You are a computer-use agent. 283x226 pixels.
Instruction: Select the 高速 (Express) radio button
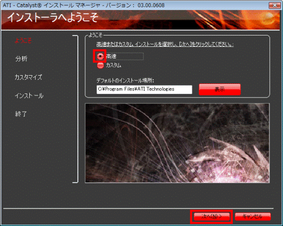(x=100, y=56)
